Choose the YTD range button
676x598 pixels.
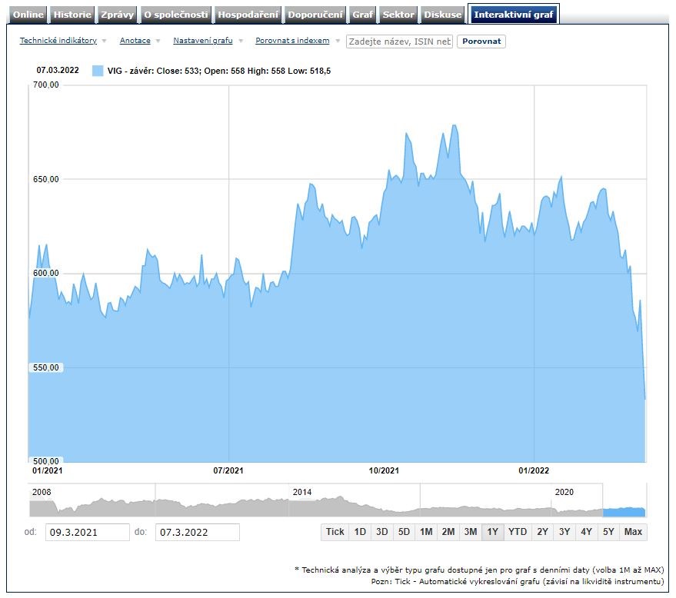point(518,532)
